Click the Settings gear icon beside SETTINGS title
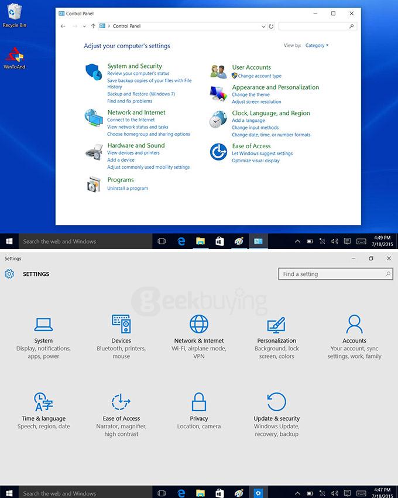Image resolution: width=398 pixels, height=498 pixels. tap(9, 274)
